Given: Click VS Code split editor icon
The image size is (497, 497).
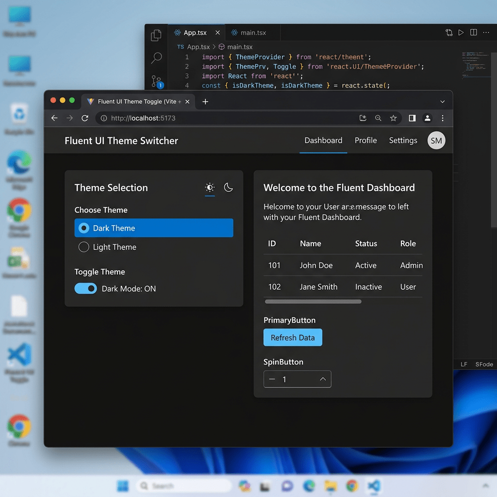Looking at the screenshot, I should pyautogui.click(x=474, y=33).
